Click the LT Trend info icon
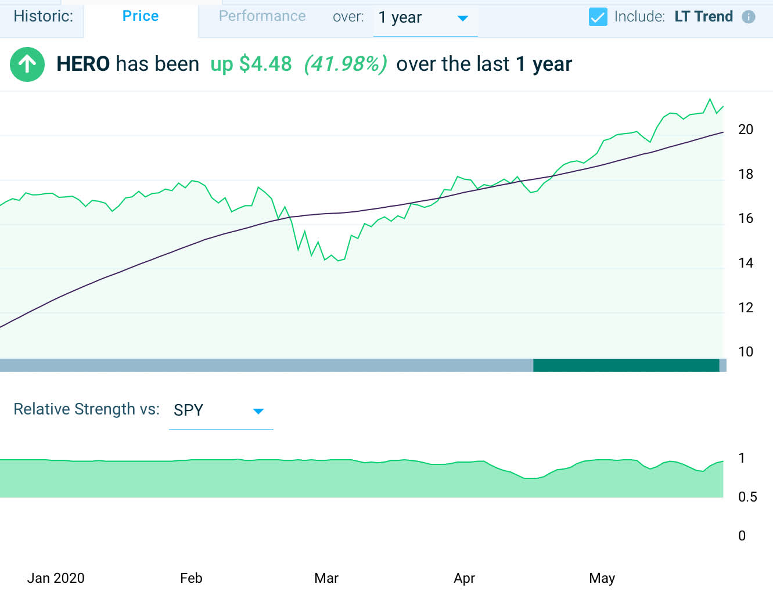The width and height of the screenshot is (773, 595). tap(749, 17)
